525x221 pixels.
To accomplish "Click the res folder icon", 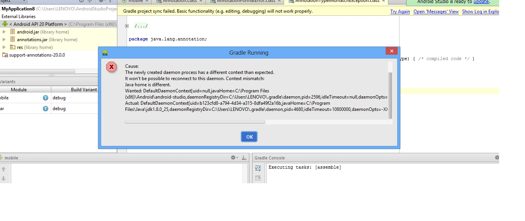I will 12,47.
